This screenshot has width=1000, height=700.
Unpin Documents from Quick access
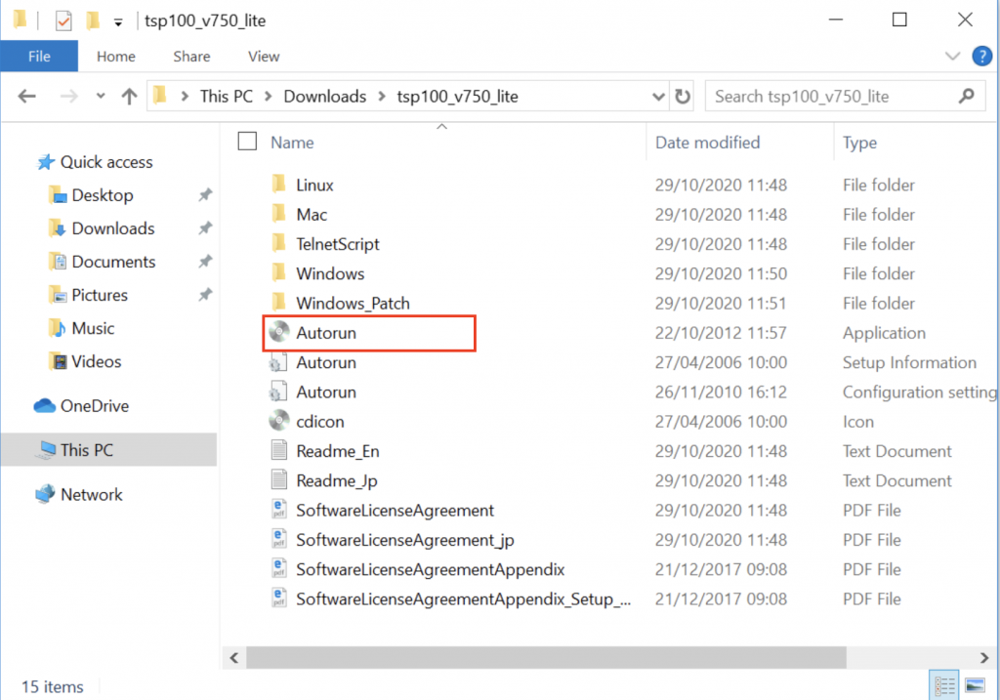[x=205, y=261]
